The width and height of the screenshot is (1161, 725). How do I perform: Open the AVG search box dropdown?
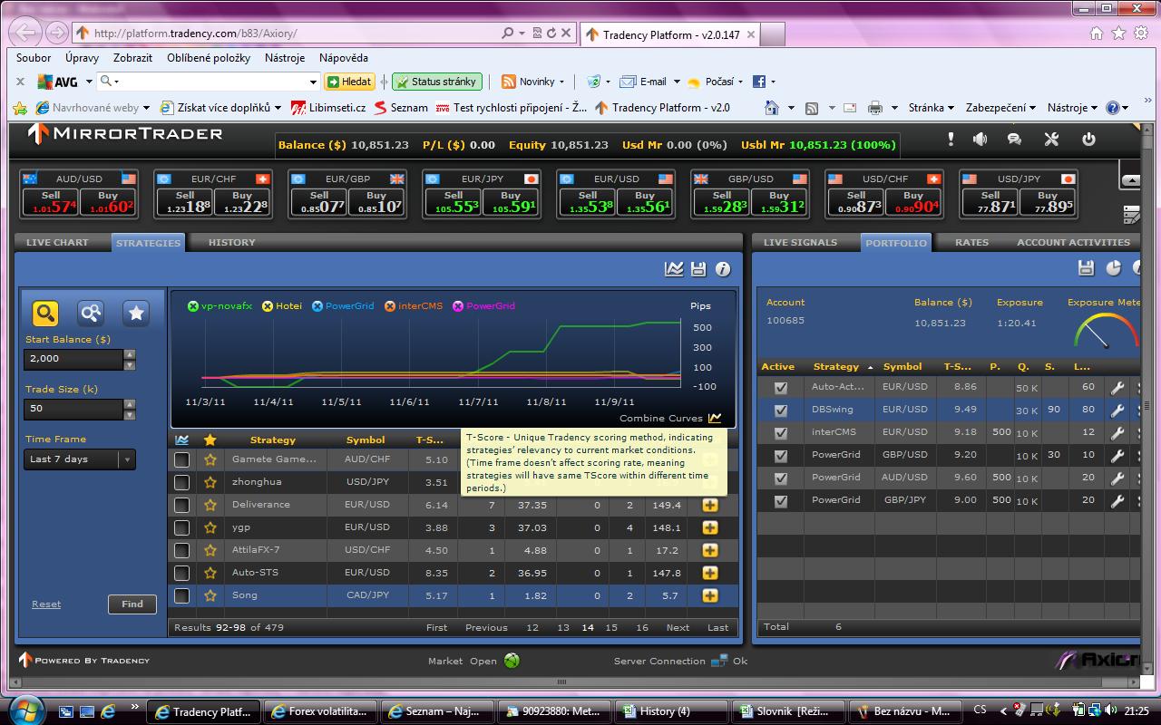314,82
